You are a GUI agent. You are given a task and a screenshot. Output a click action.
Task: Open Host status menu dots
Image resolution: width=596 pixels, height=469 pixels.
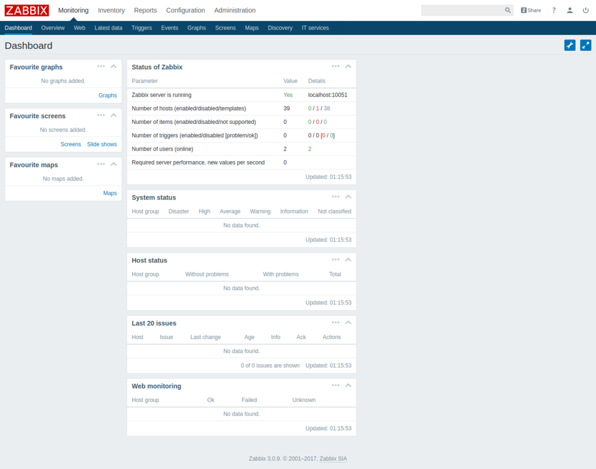[335, 260]
